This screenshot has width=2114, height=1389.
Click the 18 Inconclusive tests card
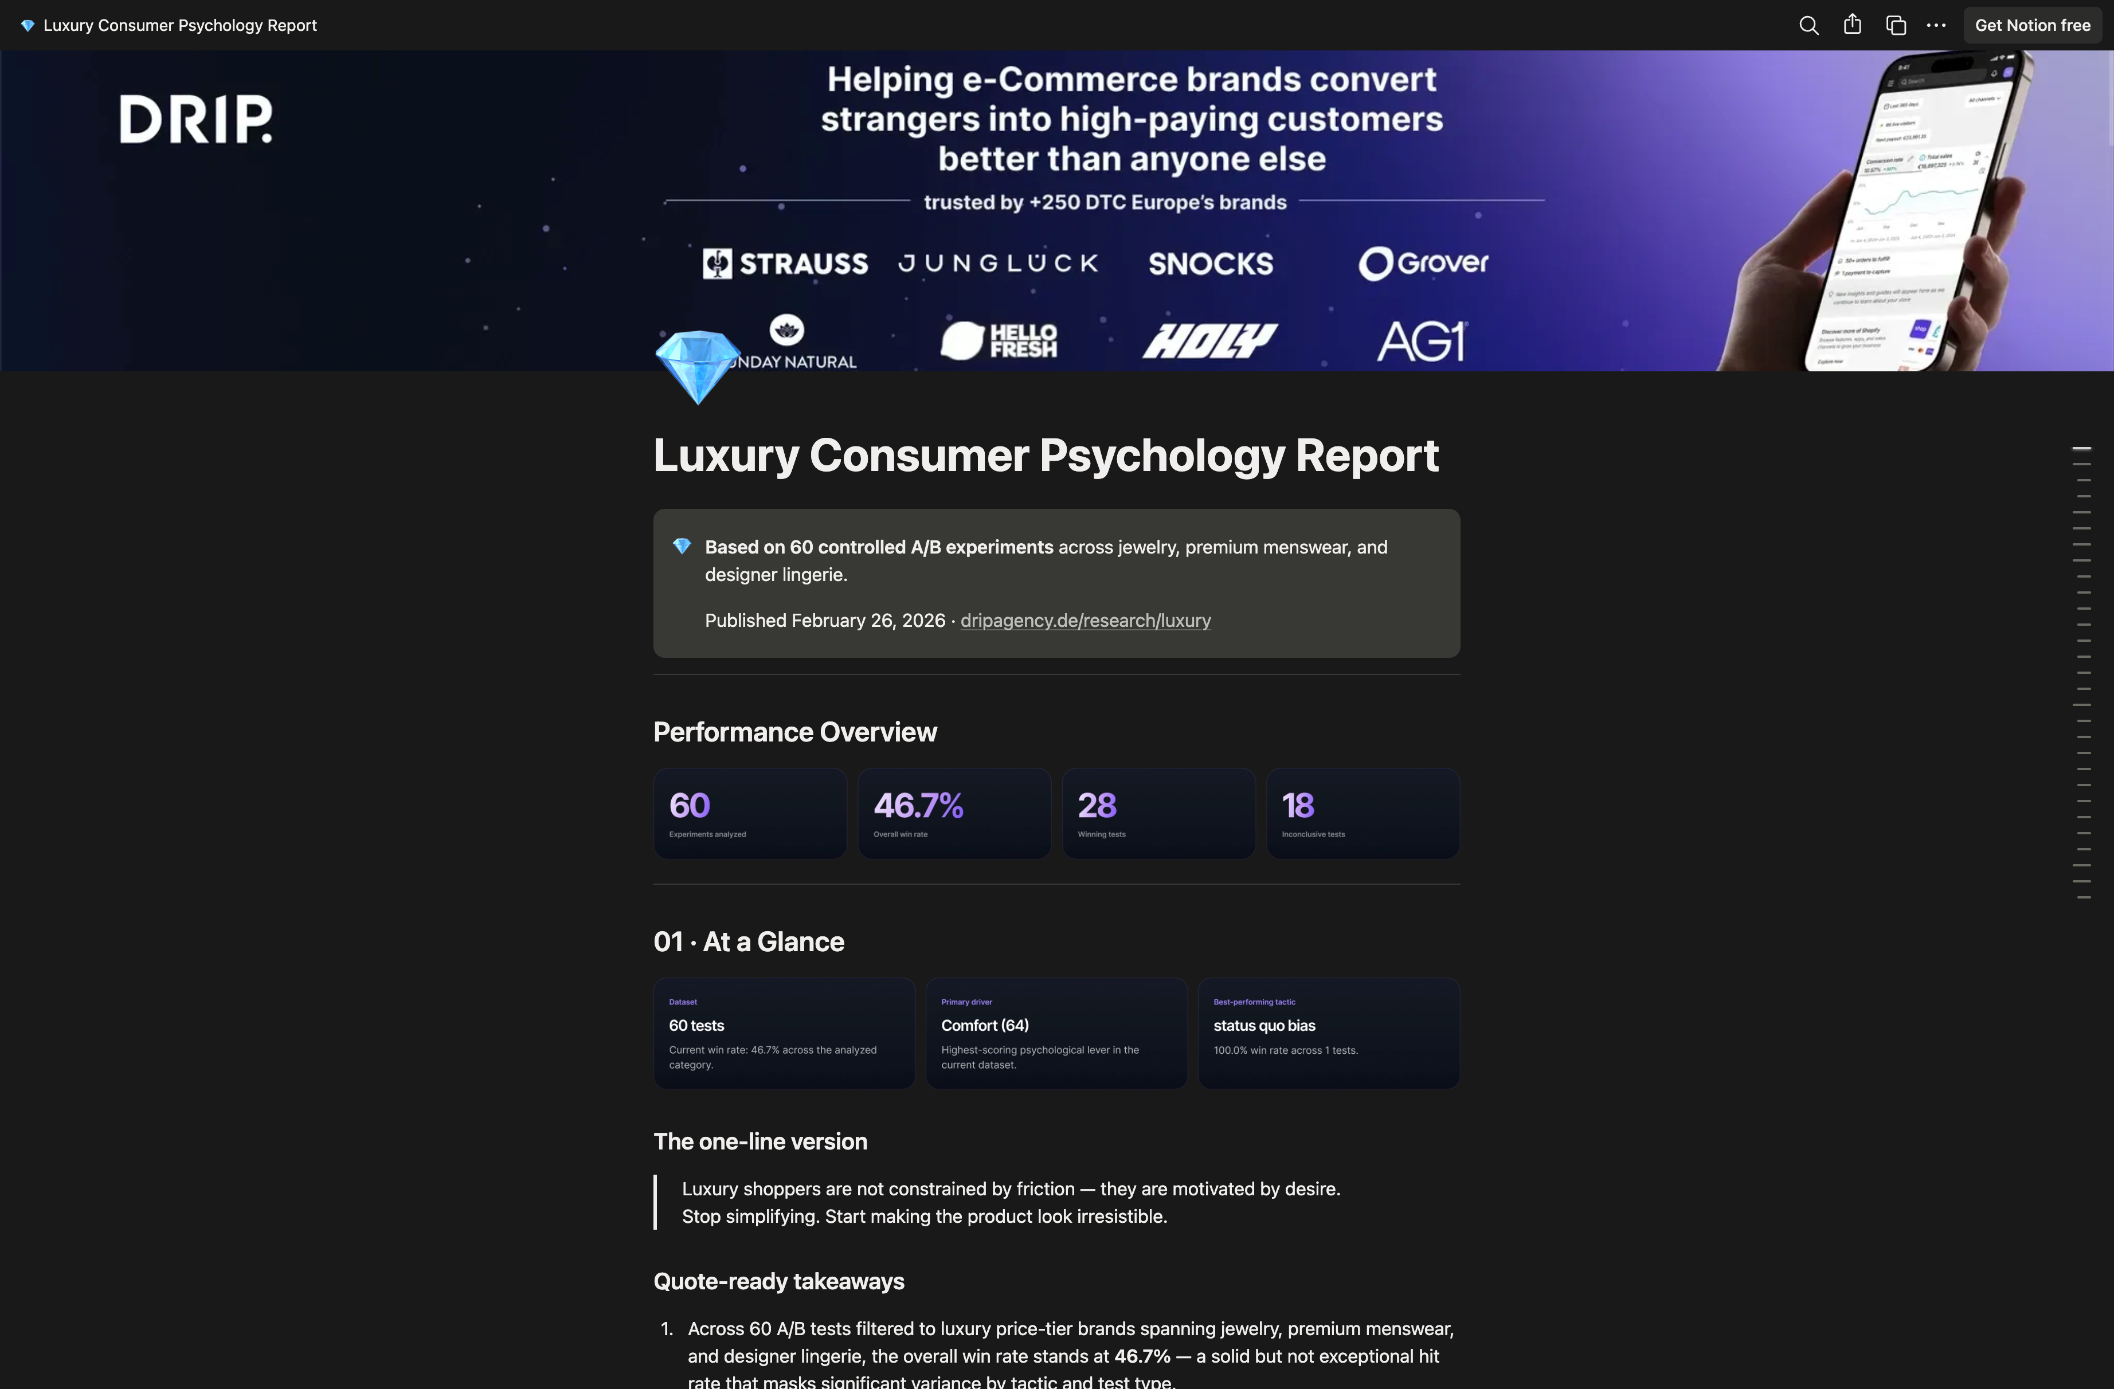pos(1363,814)
